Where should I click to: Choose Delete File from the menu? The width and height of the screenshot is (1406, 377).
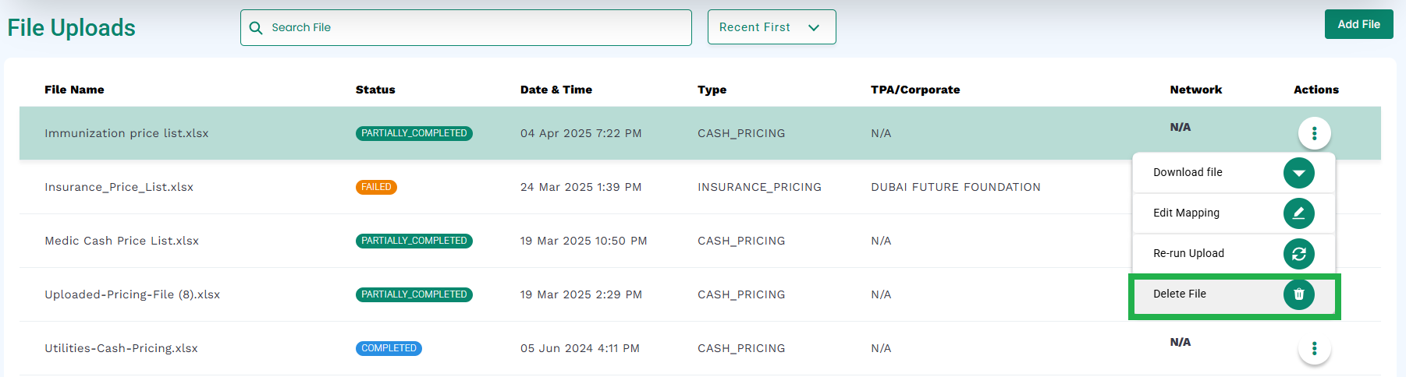point(1234,294)
